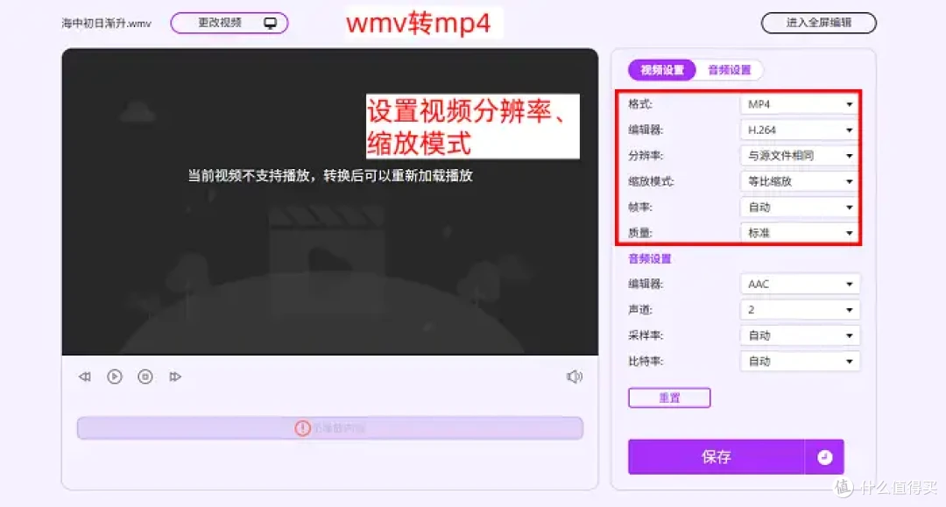This screenshot has height=507, width=946.
Task: Open the 缩放模式 等比缩放 dropdown
Action: (800, 181)
